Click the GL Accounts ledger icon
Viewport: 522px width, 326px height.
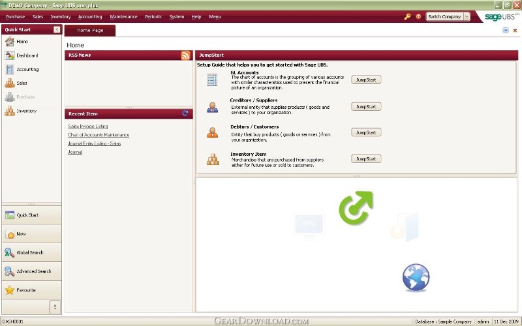coord(212,80)
